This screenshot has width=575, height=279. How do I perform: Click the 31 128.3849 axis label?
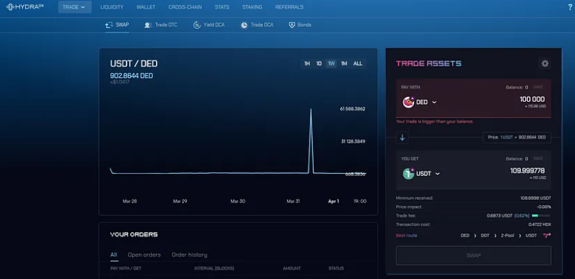click(353, 141)
